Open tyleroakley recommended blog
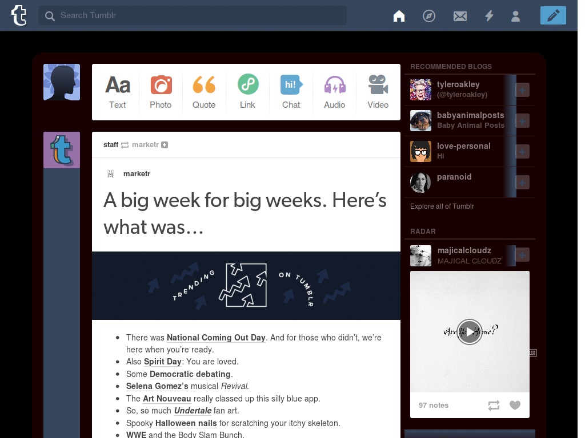Viewport: 585px width, 438px height. coord(458,84)
